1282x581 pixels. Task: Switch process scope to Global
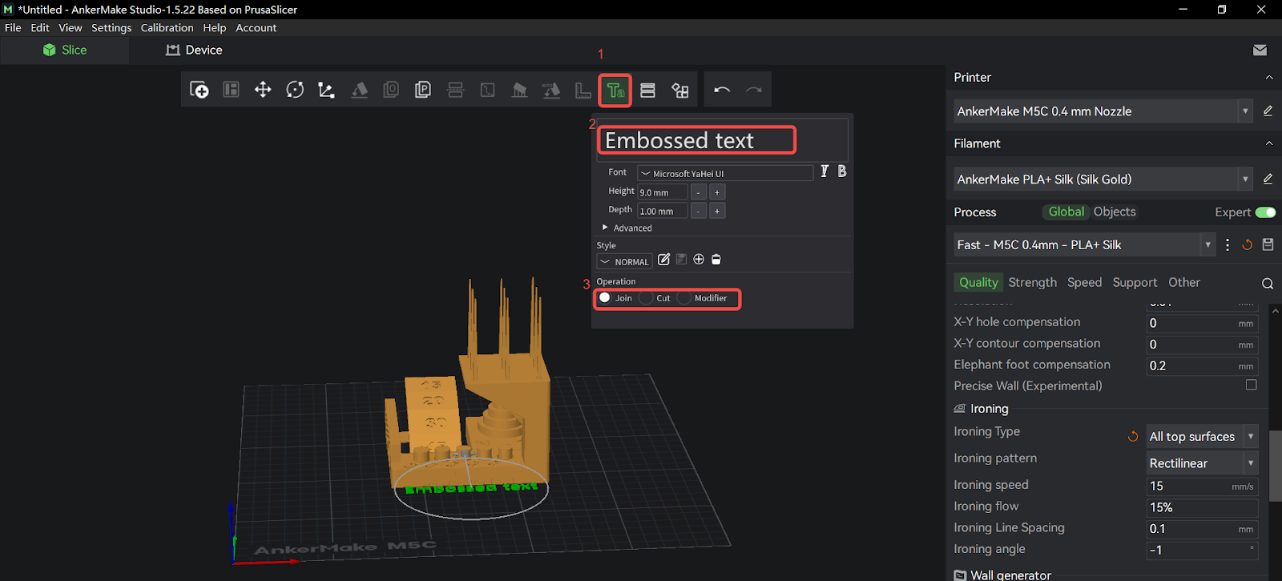pos(1066,212)
